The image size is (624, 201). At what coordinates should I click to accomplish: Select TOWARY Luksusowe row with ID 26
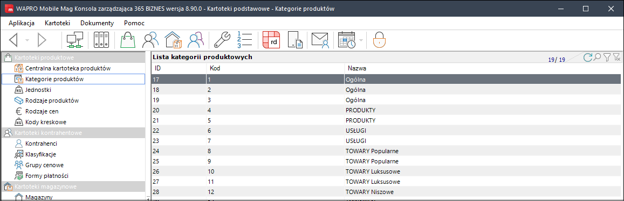pyautogui.click(x=386, y=171)
